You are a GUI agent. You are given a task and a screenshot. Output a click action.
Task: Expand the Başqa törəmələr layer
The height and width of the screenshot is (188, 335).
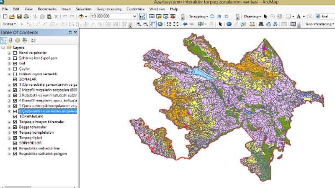tap(9, 127)
